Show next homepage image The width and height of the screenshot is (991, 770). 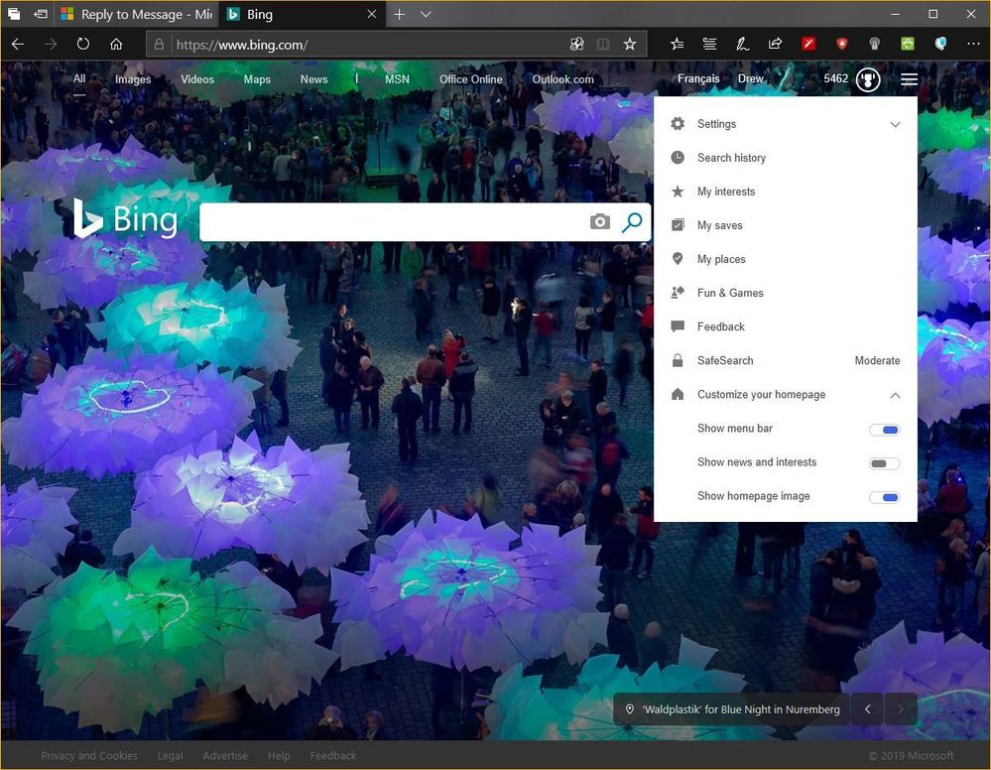click(x=901, y=709)
